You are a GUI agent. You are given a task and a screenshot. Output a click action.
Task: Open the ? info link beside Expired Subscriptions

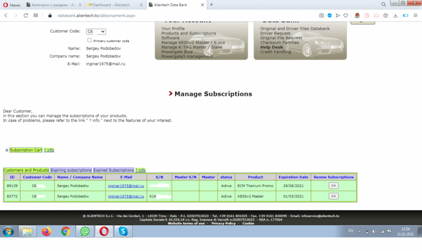[x=140, y=170]
